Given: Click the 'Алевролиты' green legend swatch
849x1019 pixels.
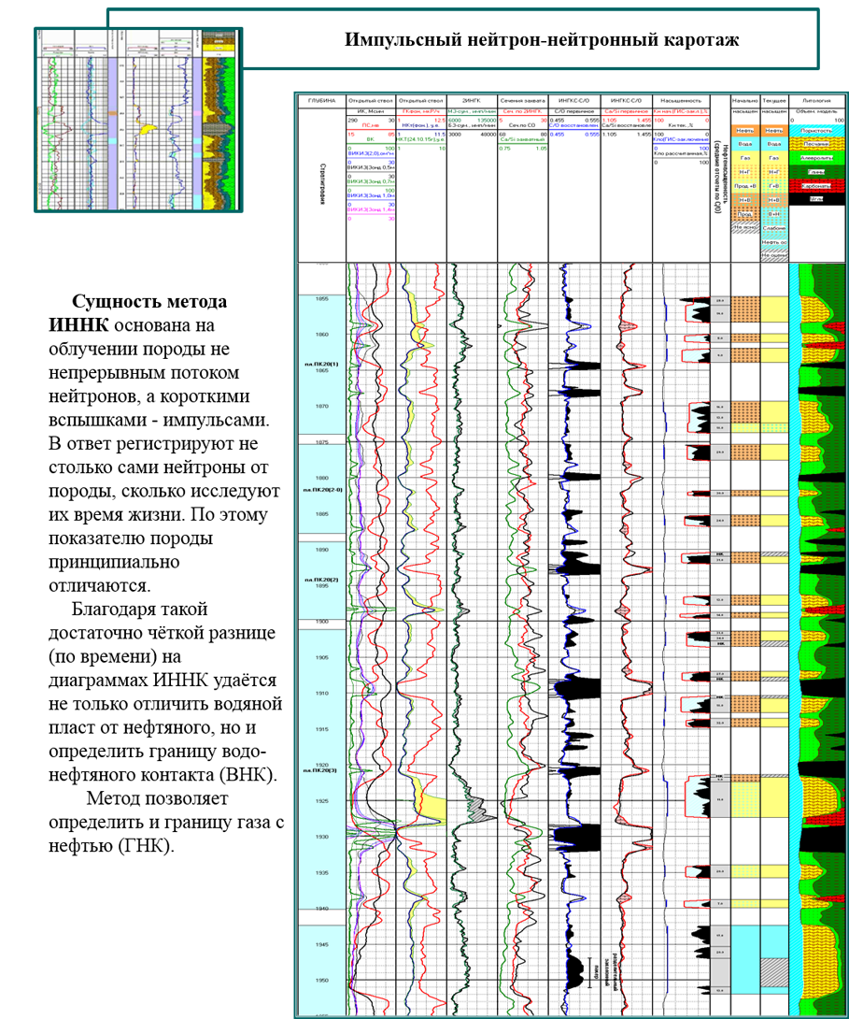Looking at the screenshot, I should click(817, 158).
